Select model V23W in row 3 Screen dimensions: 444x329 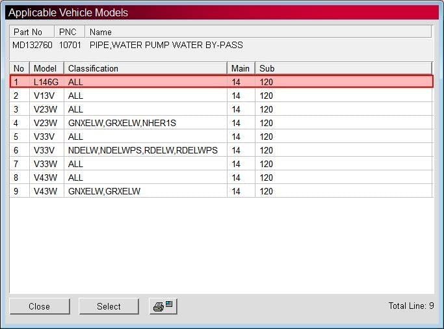(46, 109)
